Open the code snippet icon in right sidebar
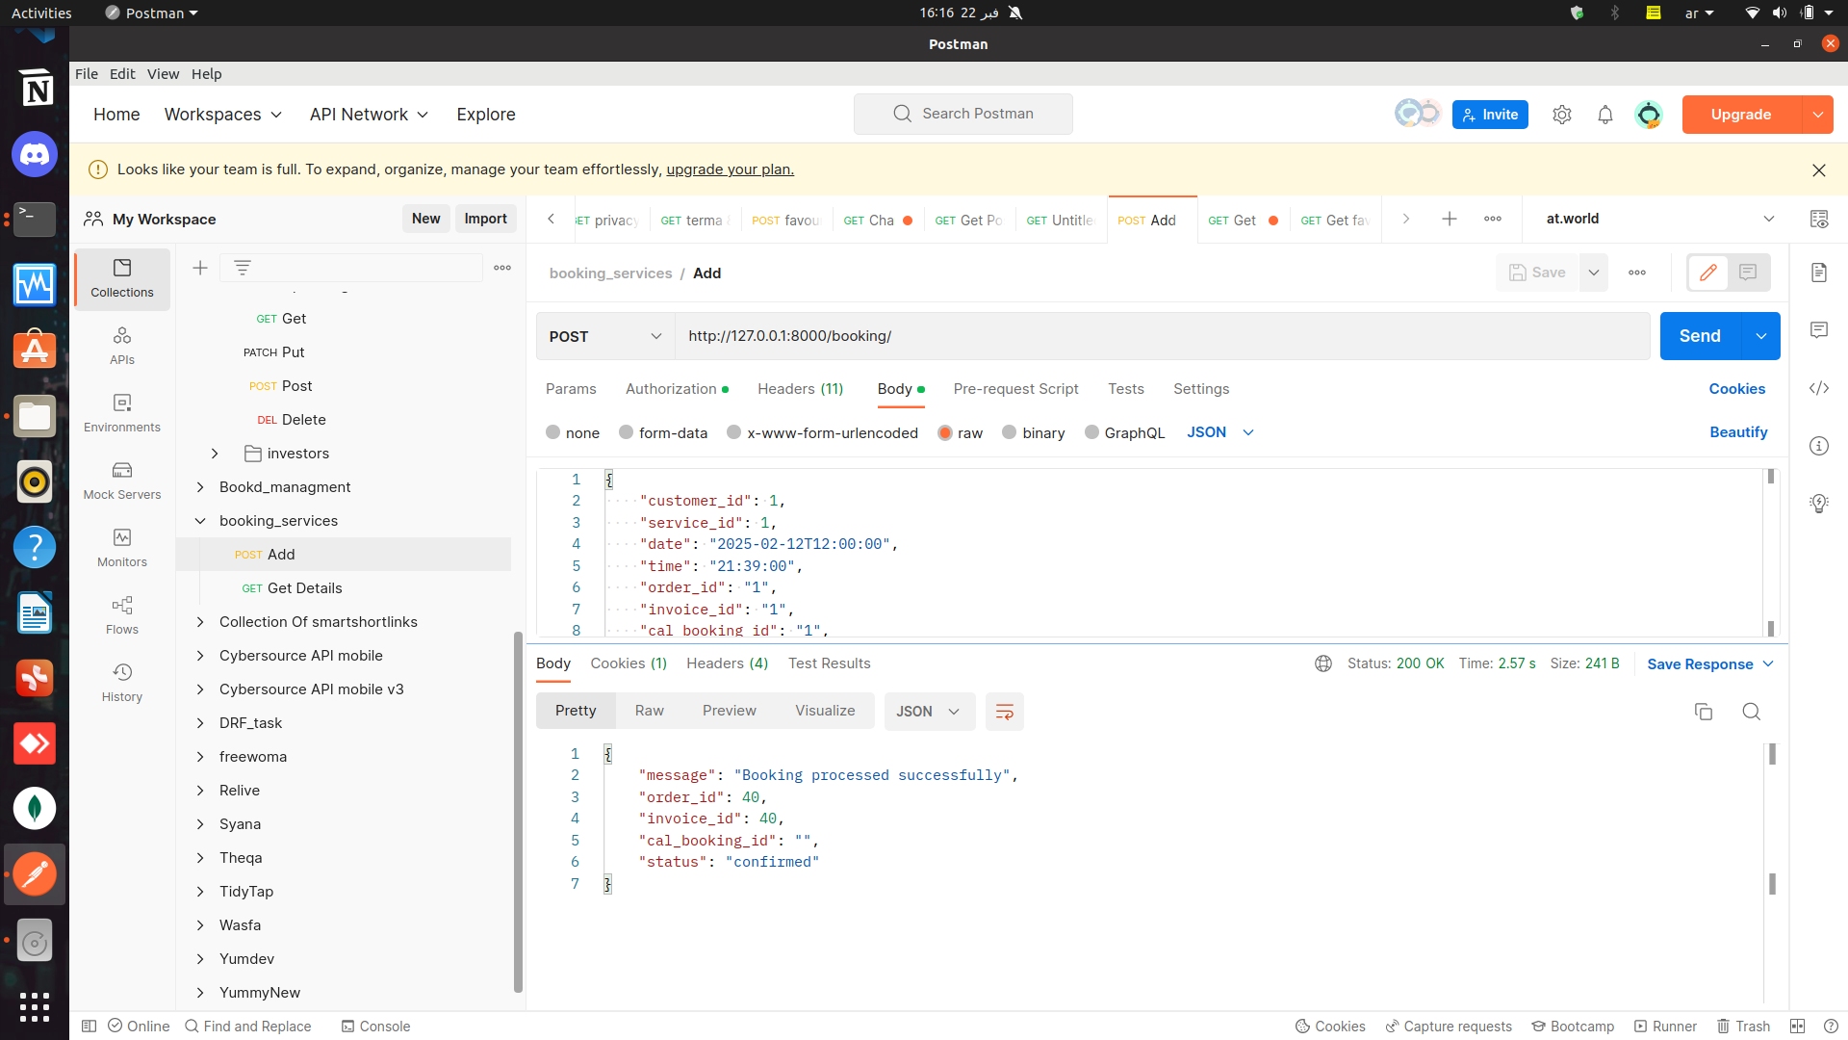The image size is (1848, 1040). (x=1819, y=388)
